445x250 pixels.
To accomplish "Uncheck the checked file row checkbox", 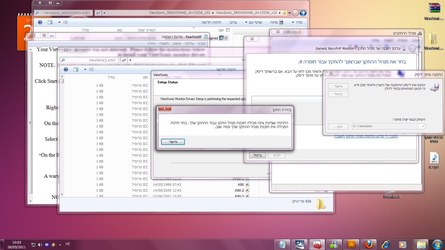I will (226, 38).
